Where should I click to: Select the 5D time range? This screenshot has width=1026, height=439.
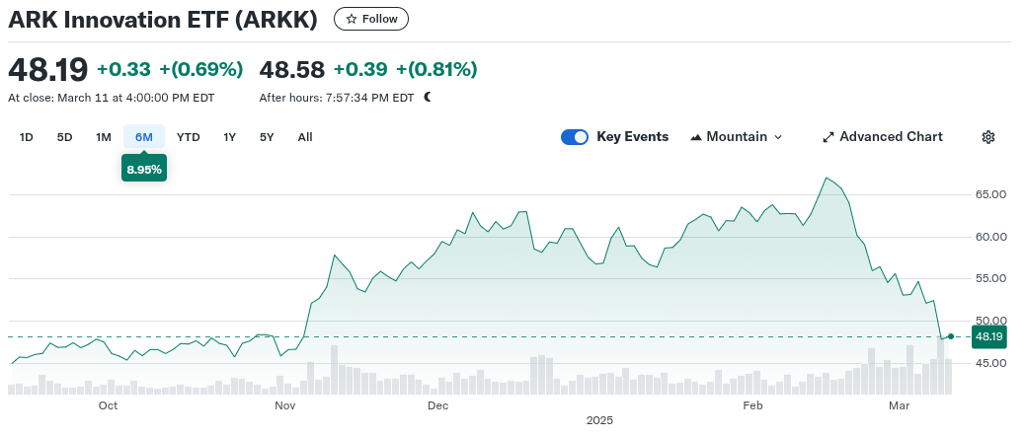65,137
